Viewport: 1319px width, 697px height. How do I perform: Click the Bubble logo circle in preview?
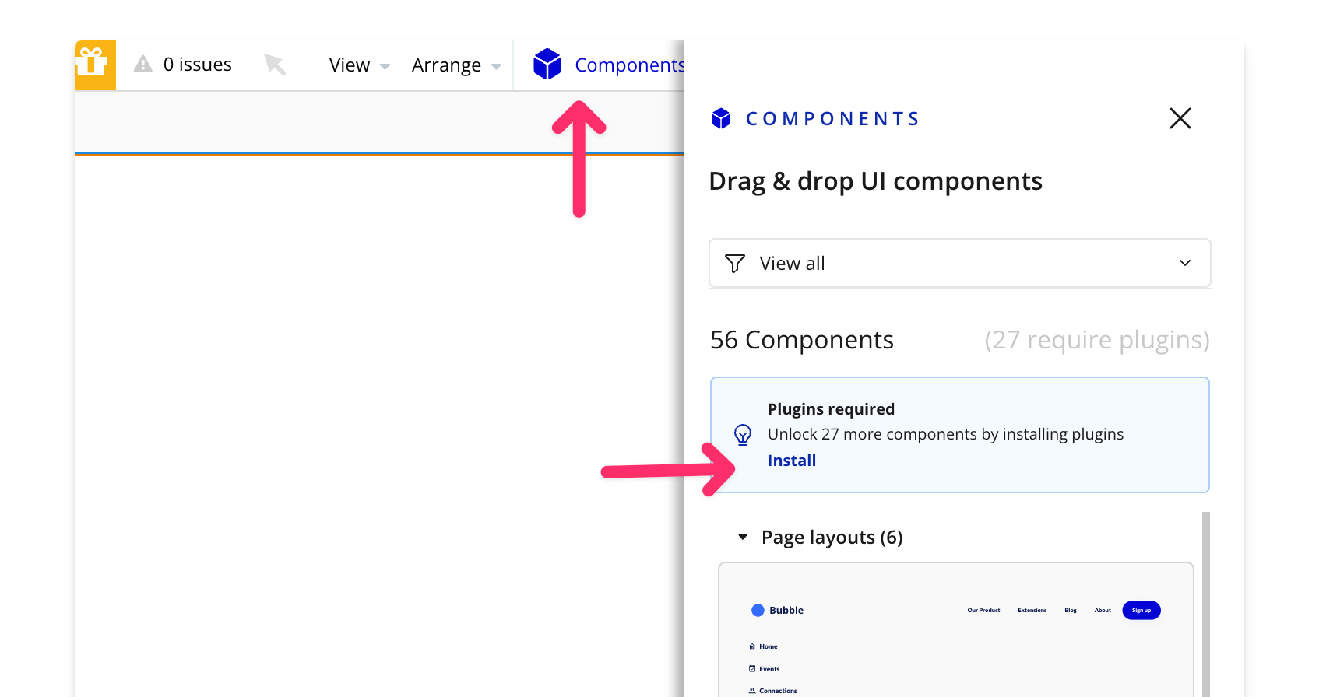pos(758,611)
